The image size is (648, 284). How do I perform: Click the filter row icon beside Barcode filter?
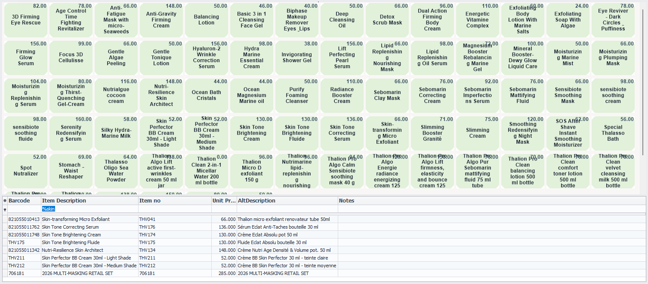pyautogui.click(x=5, y=209)
